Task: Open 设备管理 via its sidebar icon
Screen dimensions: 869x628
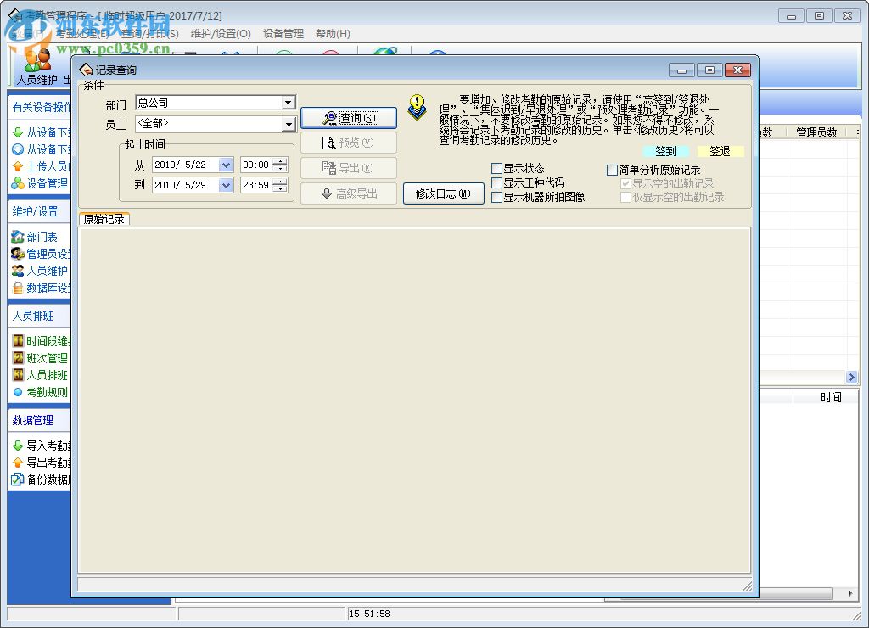Action: [18, 183]
